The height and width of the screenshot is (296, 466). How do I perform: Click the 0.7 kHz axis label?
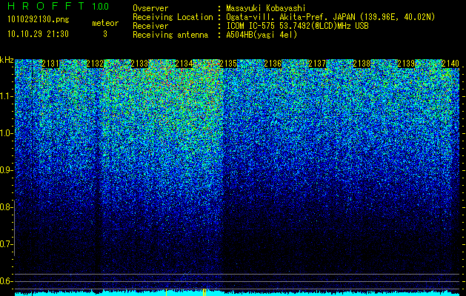pos(6,244)
